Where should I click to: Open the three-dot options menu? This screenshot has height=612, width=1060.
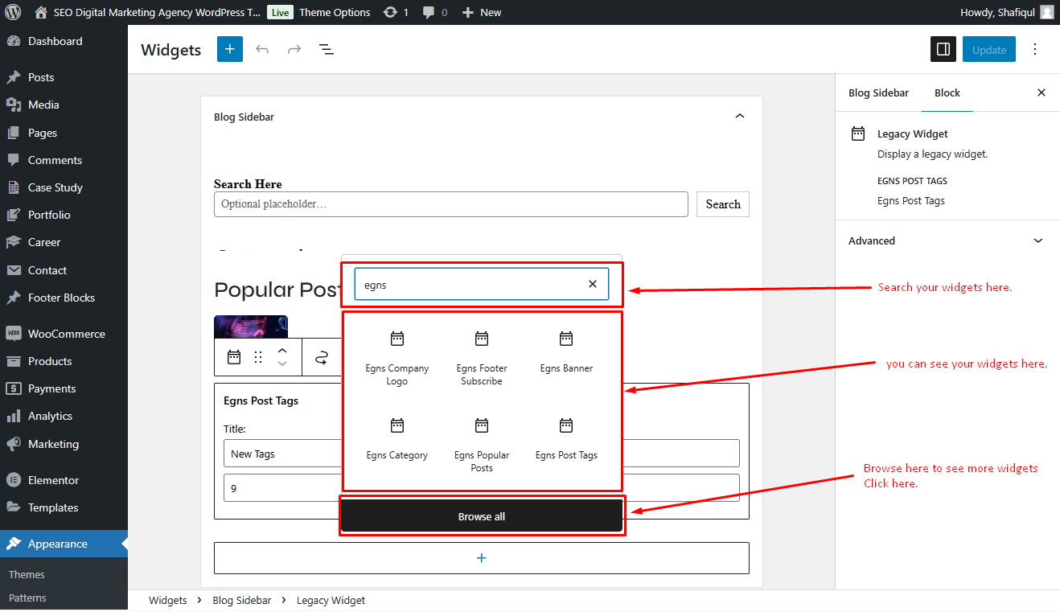coord(1035,49)
